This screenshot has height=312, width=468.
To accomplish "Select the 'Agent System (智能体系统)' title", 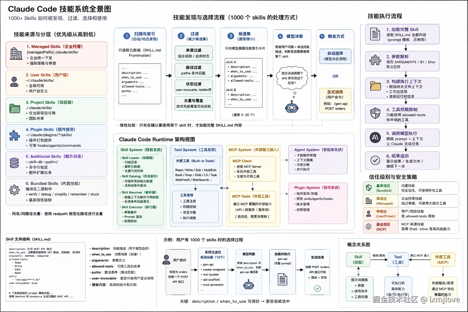I will pos(319,150).
